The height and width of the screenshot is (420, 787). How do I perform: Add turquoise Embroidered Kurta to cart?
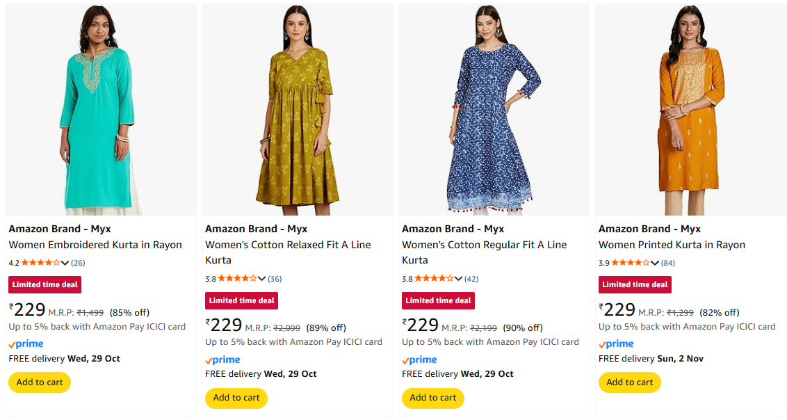(40, 382)
